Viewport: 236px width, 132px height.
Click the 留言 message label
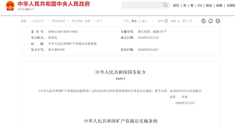pos(185,21)
